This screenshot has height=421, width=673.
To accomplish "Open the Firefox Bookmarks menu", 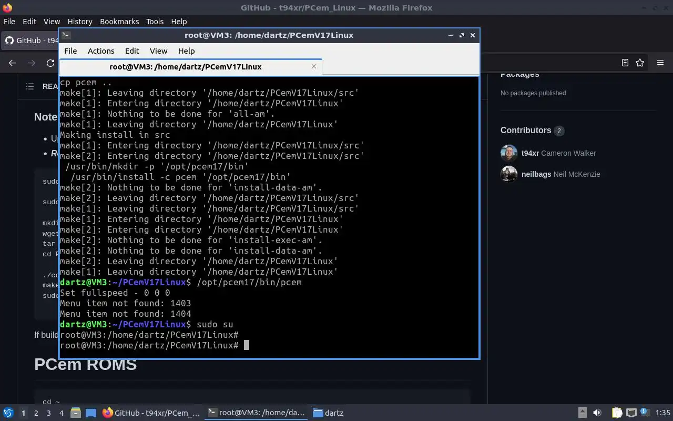I will [119, 22].
